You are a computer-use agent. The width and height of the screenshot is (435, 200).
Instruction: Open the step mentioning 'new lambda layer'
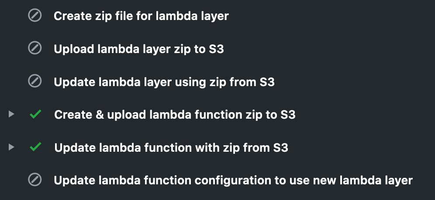(233, 180)
